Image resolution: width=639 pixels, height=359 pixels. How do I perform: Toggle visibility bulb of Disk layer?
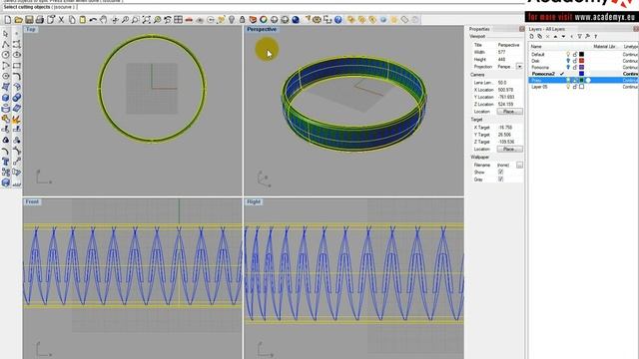click(x=568, y=61)
